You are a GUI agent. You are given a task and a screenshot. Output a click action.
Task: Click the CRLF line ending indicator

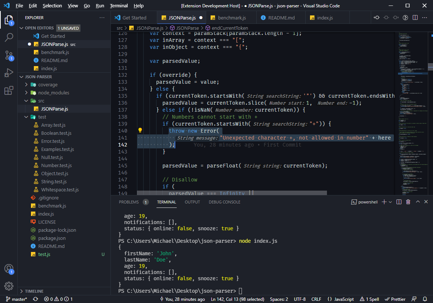(x=316, y=299)
